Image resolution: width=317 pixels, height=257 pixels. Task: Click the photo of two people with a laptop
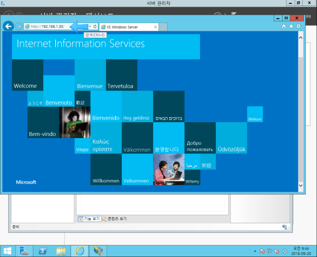(x=168, y=169)
